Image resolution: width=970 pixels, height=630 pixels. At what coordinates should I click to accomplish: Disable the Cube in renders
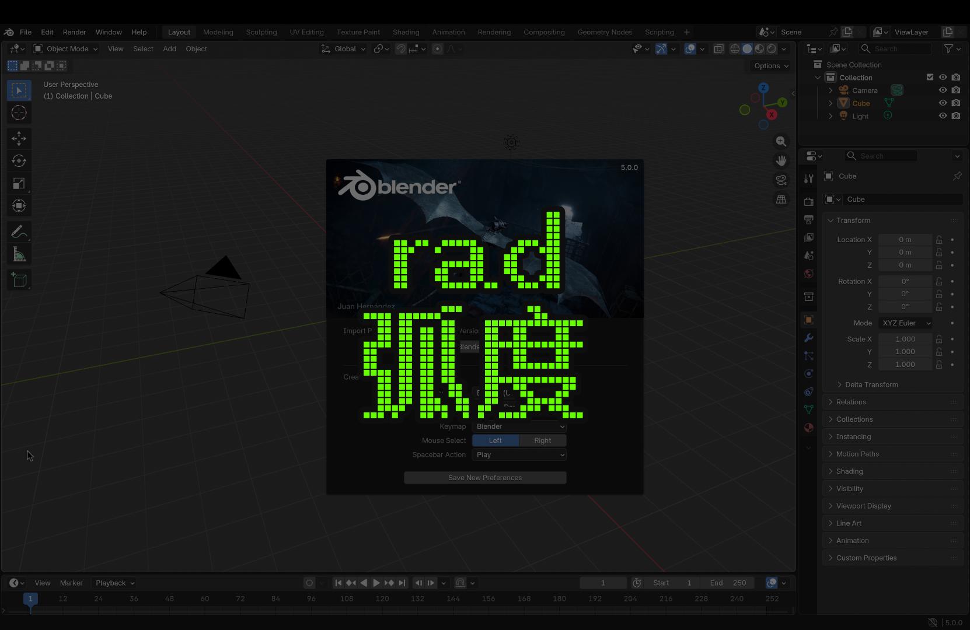click(x=955, y=103)
